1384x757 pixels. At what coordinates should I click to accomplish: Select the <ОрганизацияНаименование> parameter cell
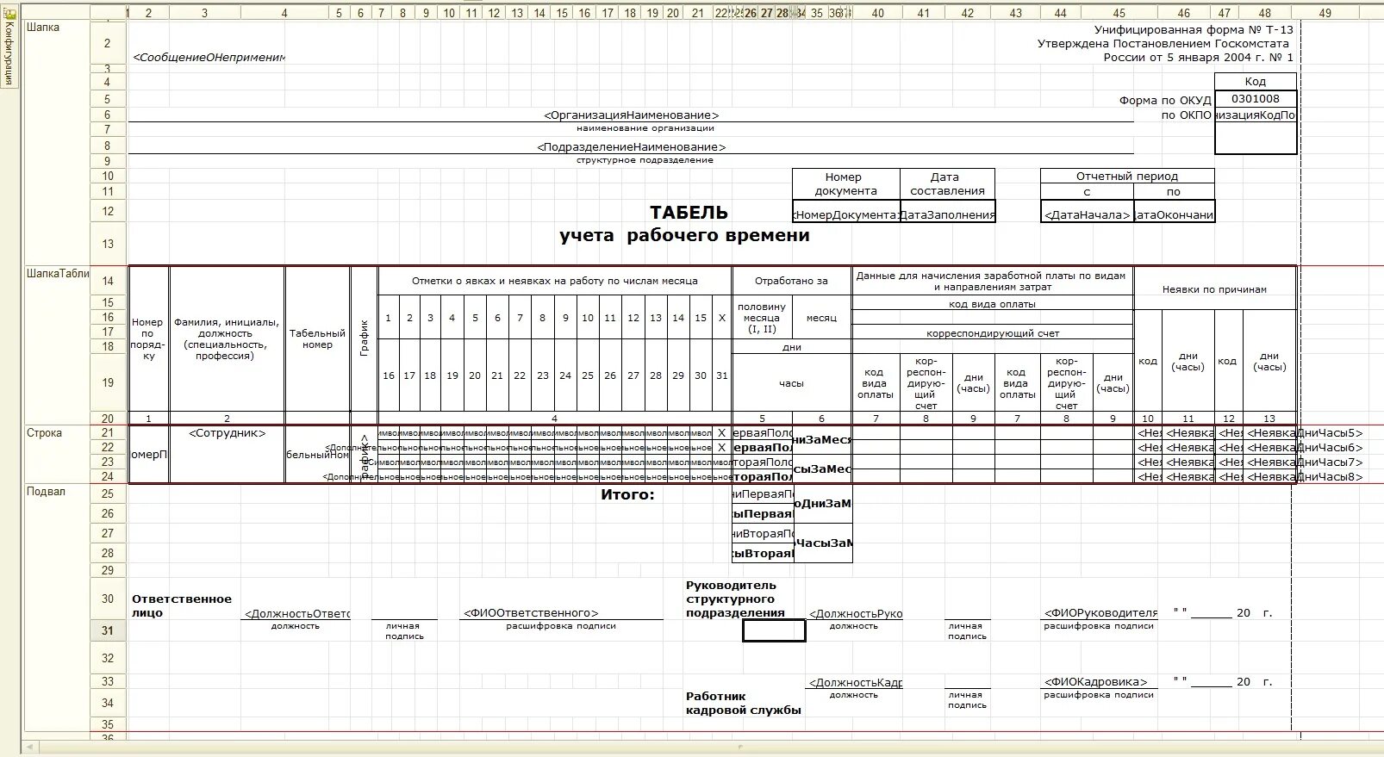pos(631,115)
